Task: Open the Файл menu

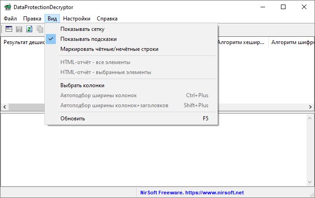Action: (10, 19)
